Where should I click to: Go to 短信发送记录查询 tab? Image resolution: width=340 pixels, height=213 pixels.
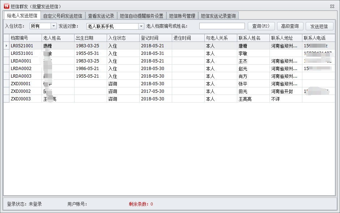pos(218,16)
